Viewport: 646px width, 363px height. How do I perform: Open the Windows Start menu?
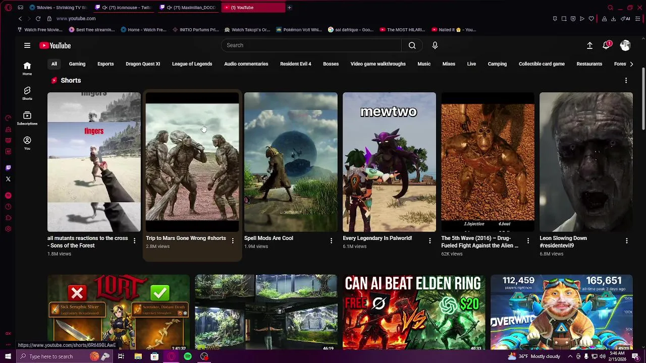tap(8, 356)
